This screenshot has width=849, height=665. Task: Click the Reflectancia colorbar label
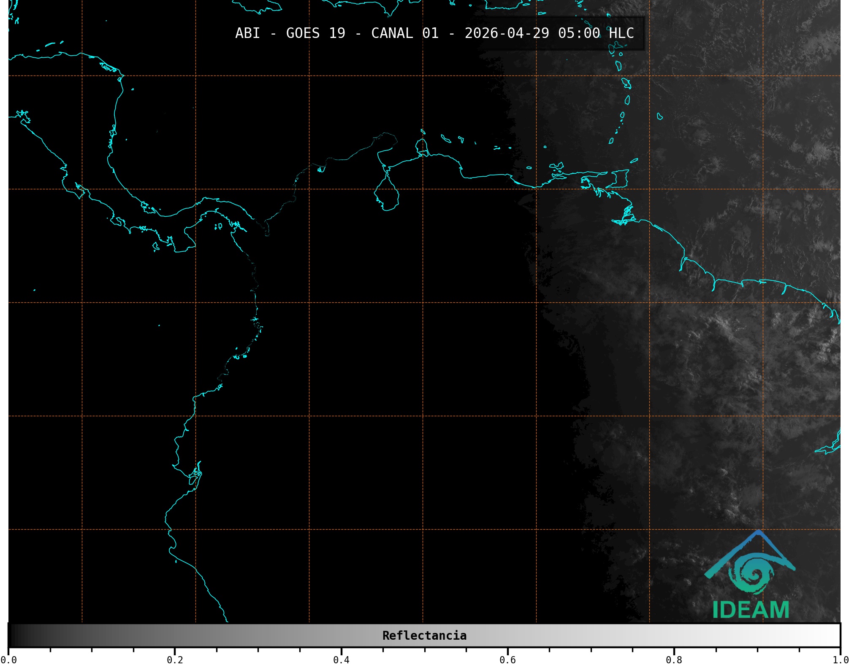424,635
